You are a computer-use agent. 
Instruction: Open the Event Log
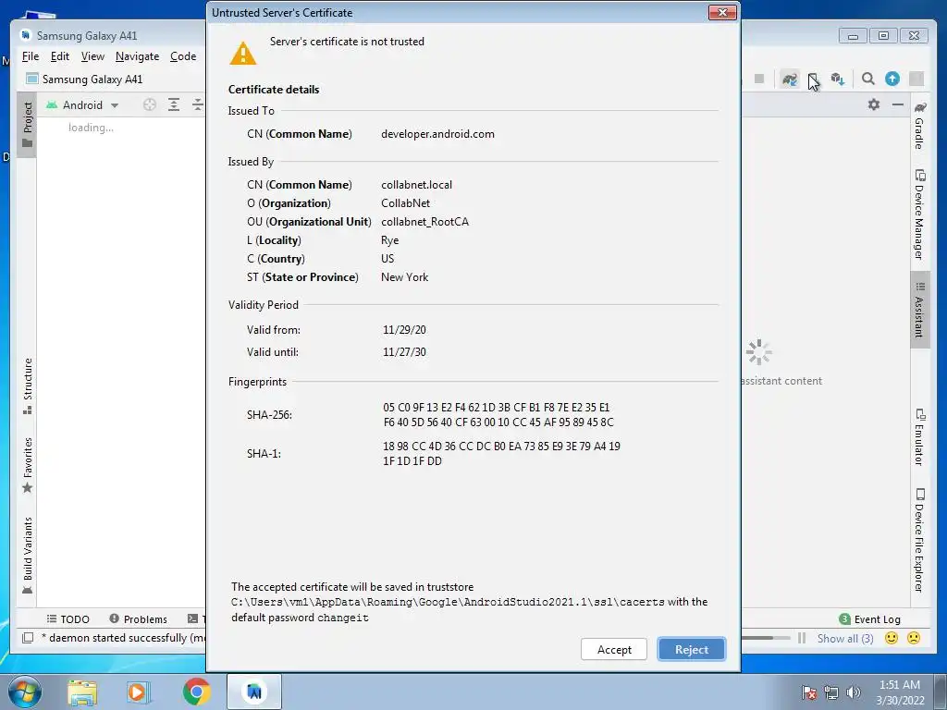869,618
